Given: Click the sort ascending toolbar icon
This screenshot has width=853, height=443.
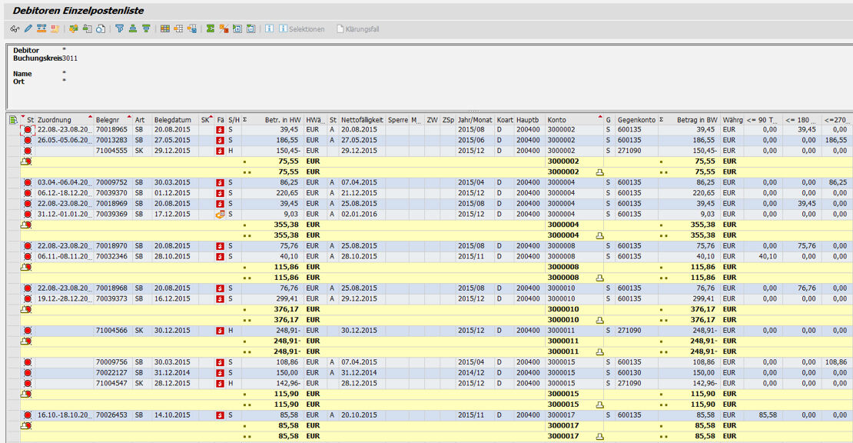Looking at the screenshot, I should (x=132, y=29).
